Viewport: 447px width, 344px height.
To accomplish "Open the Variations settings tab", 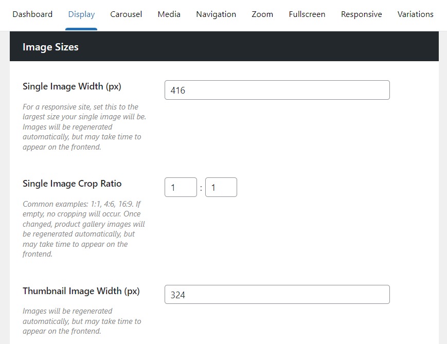I will coord(415,14).
